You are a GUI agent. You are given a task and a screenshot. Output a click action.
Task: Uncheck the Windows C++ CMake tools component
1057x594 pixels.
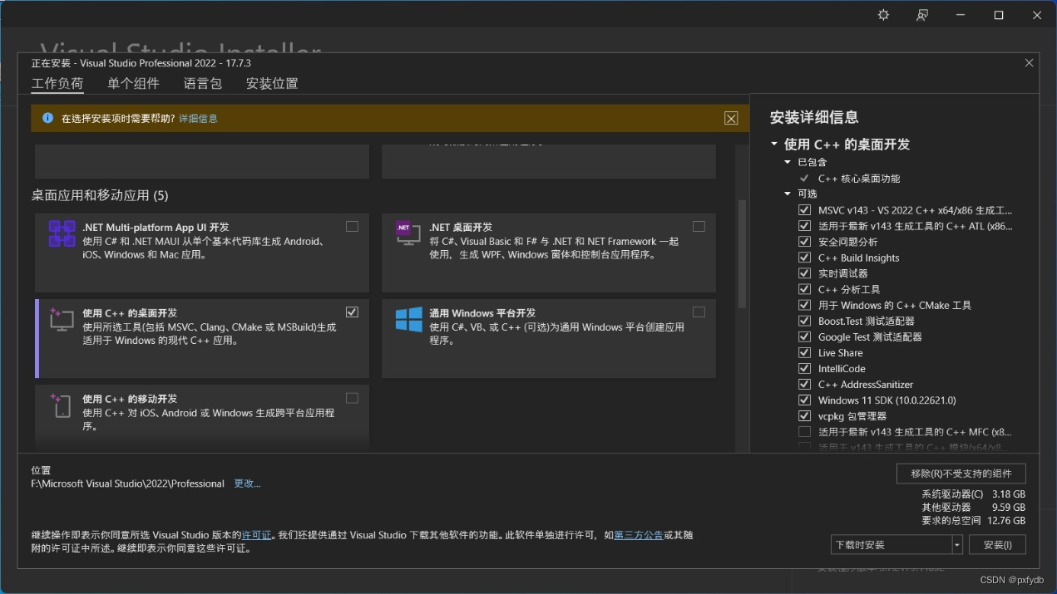[804, 305]
